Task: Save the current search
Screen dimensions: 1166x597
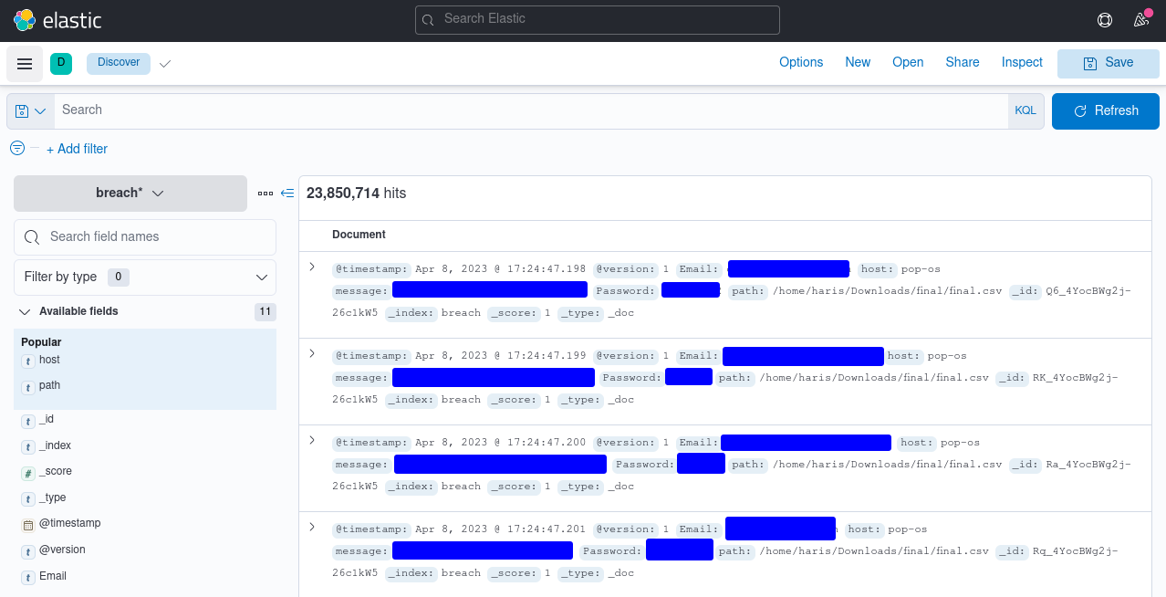Action: coord(1109,63)
